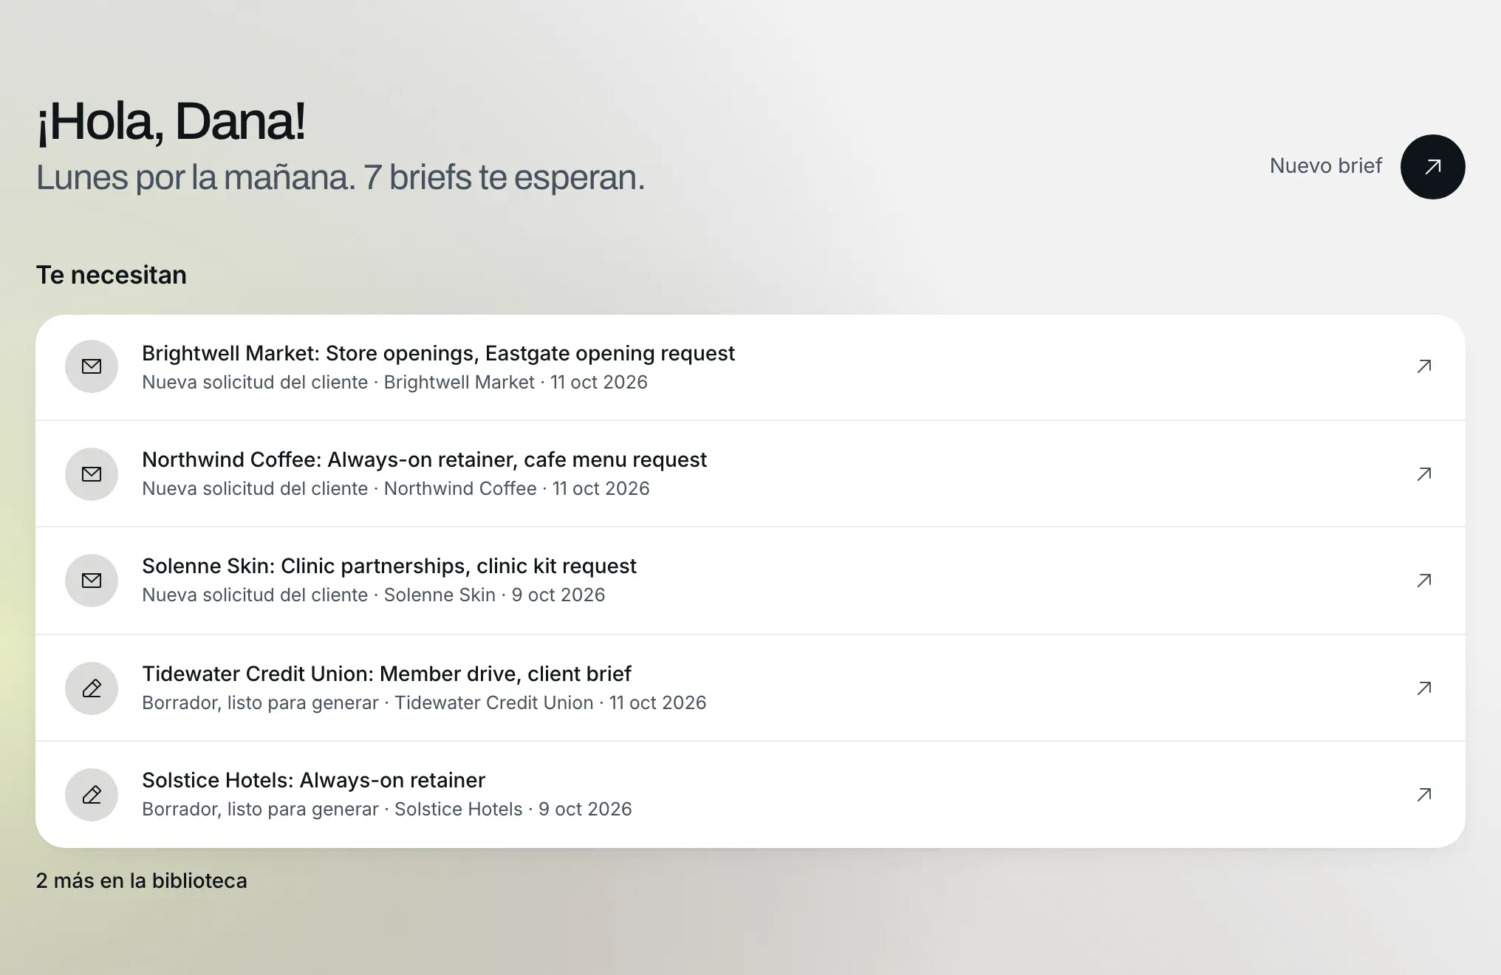
Task: Click the 'Lunes por la mañana. 7 briefs te esperan.' text
Action: [341, 177]
